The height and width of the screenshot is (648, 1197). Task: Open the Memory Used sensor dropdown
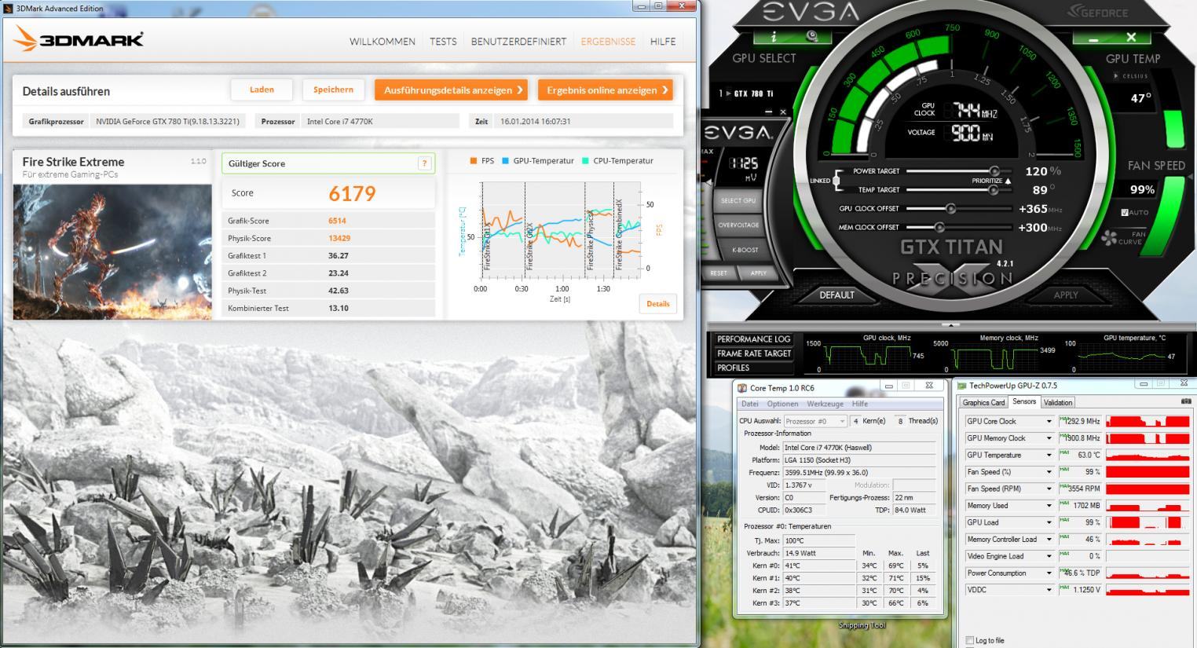click(1048, 506)
